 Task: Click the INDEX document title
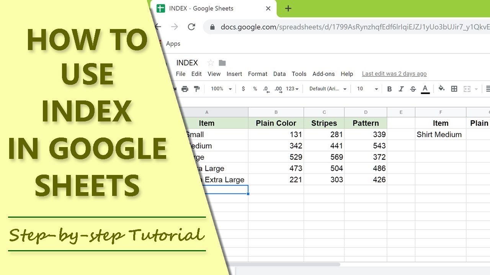pyautogui.click(x=187, y=63)
